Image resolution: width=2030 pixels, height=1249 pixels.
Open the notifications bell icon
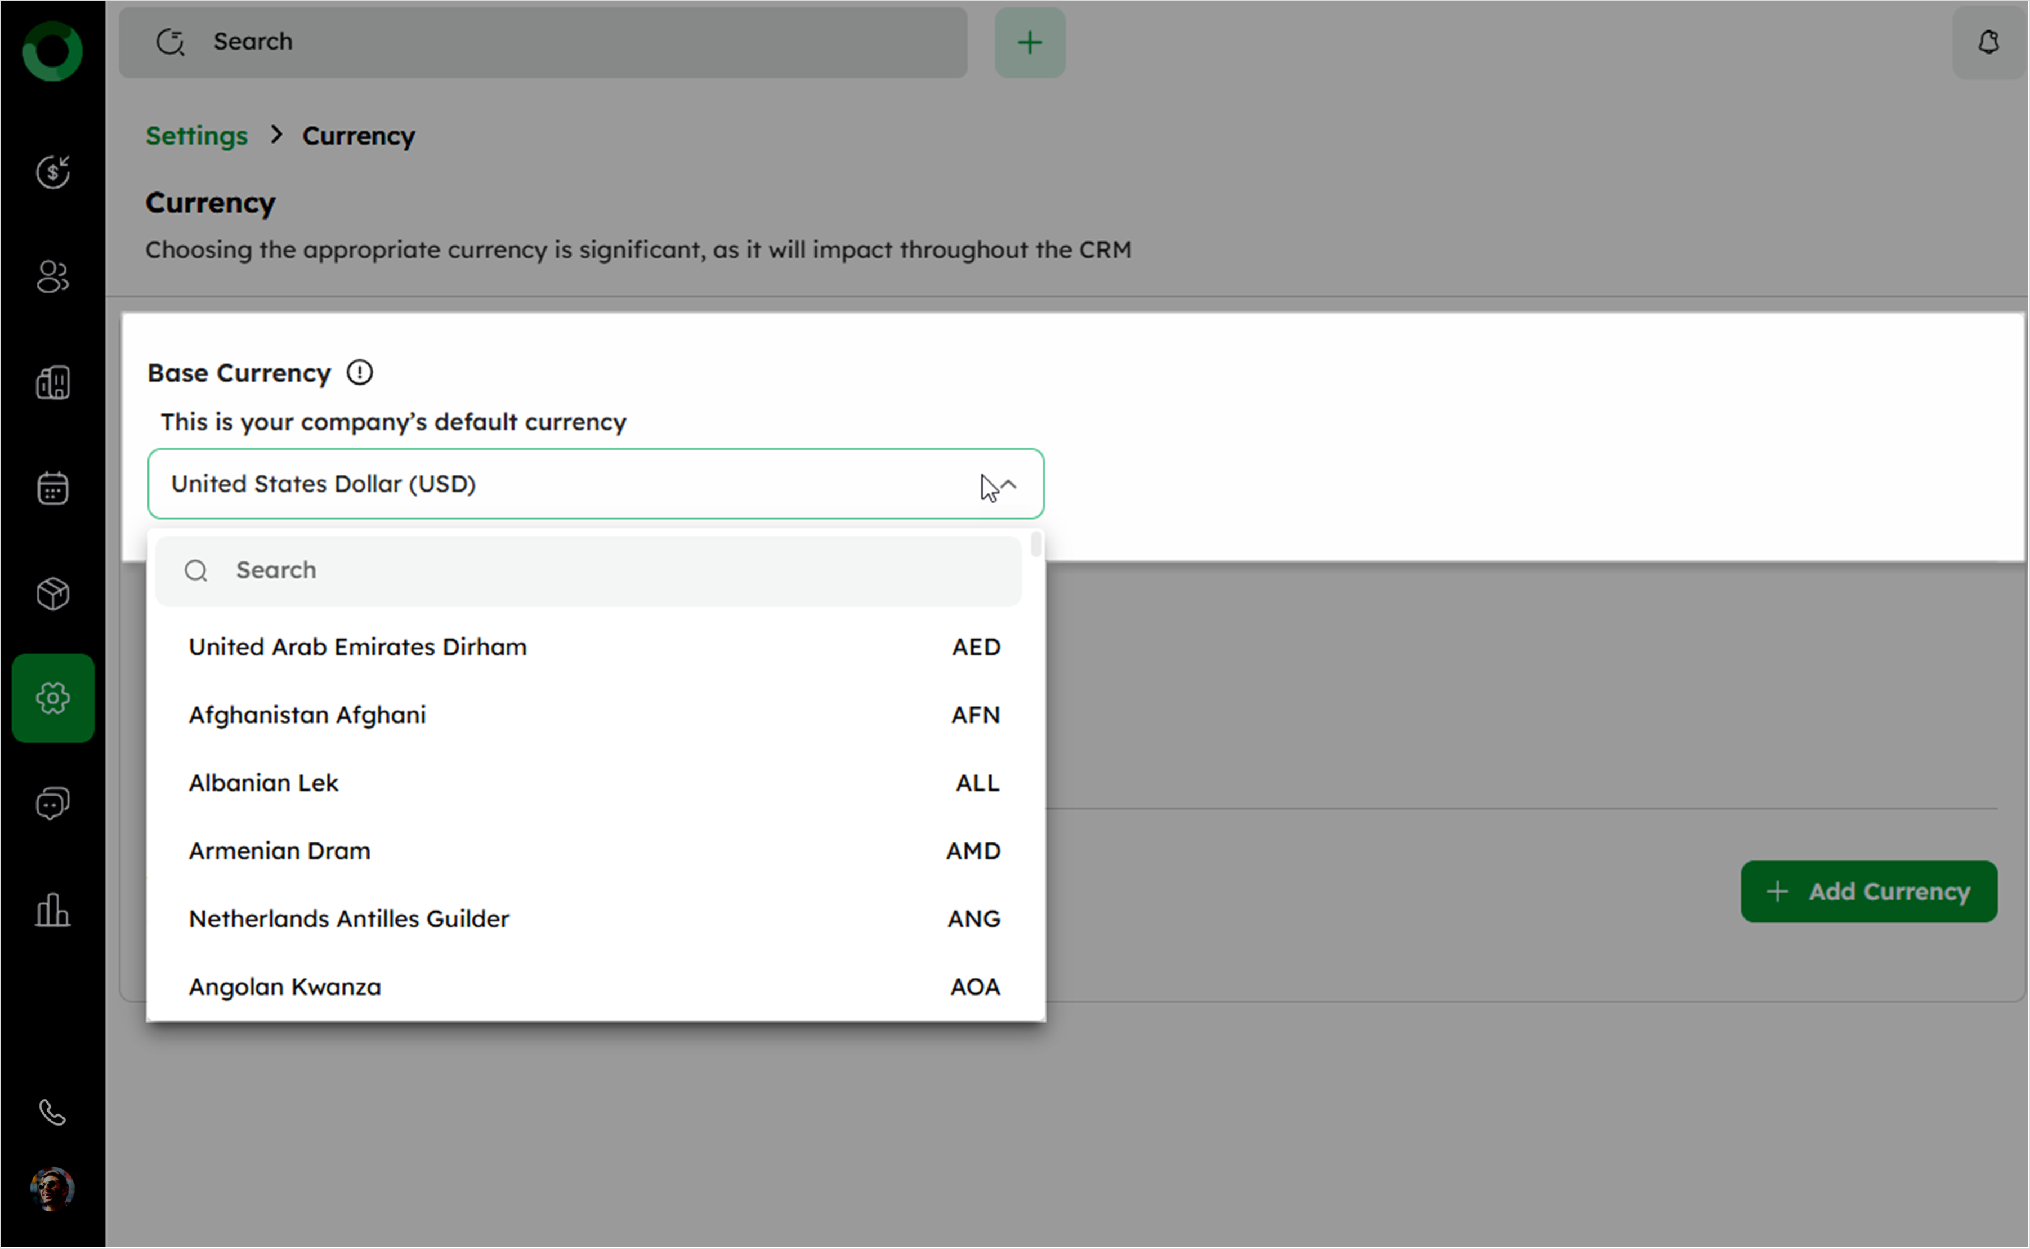[x=1988, y=42]
